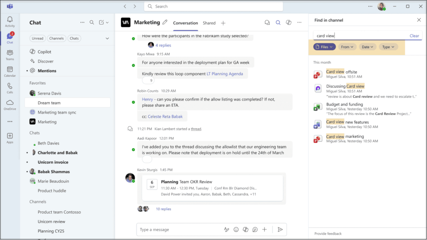Navigate back with the left arrow

[125, 6]
